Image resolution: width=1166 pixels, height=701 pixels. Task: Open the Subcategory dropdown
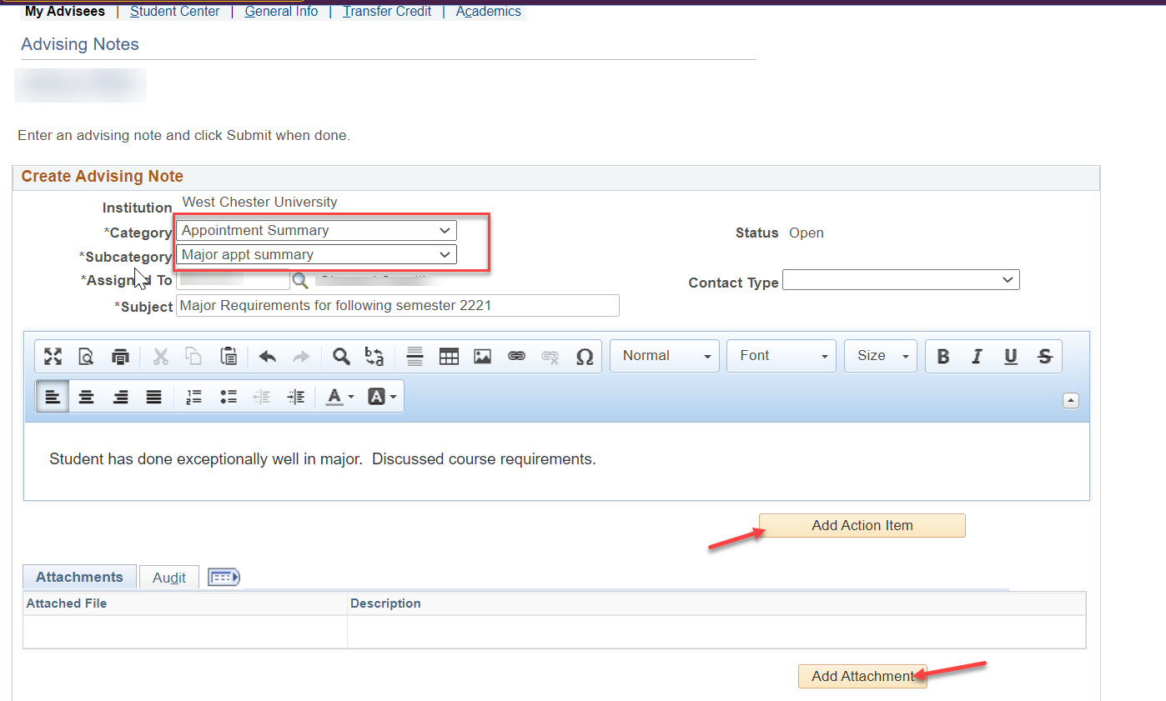coord(316,255)
